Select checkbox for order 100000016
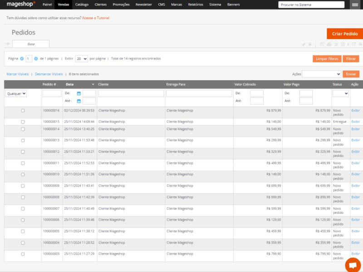This screenshot has width=363, height=272. point(23,111)
